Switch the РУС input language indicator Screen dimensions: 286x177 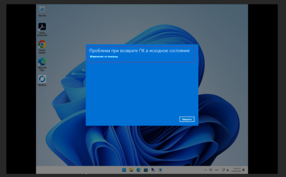(x=217, y=170)
